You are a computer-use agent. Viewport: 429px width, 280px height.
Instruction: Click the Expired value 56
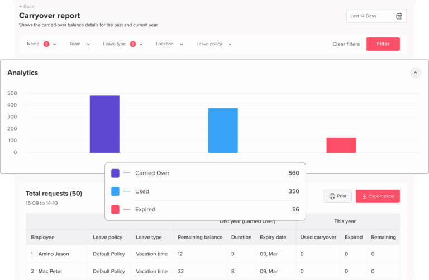[295, 210]
